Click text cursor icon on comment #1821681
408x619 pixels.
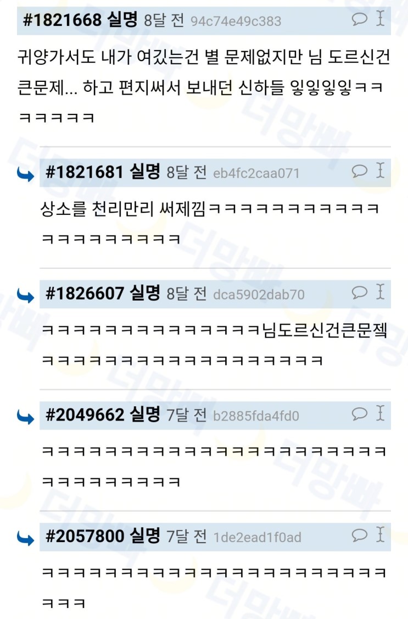point(380,170)
